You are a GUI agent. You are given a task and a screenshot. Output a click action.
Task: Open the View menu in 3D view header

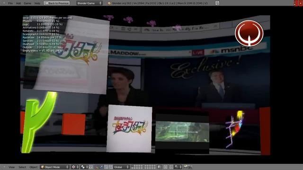pyautogui.click(x=11, y=167)
